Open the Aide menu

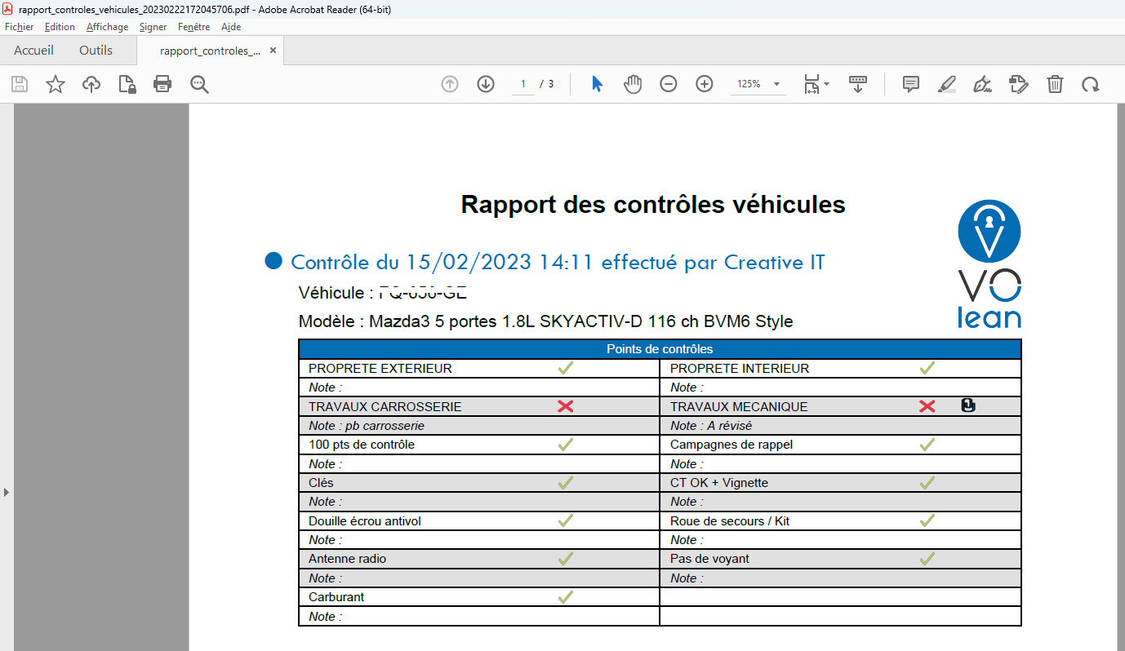point(231,27)
